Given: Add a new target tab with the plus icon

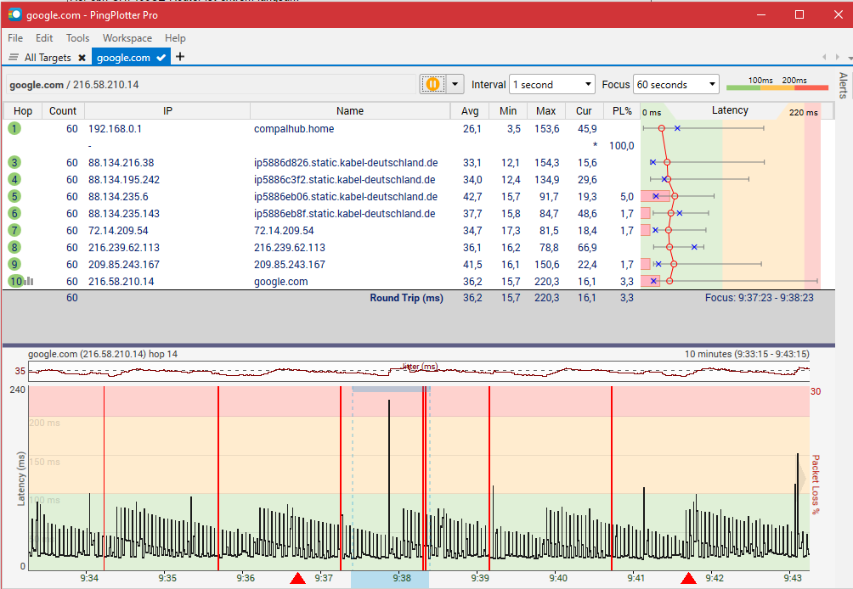Looking at the screenshot, I should pos(180,57).
